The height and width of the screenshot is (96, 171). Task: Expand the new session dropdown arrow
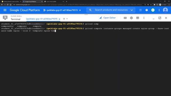67,19
